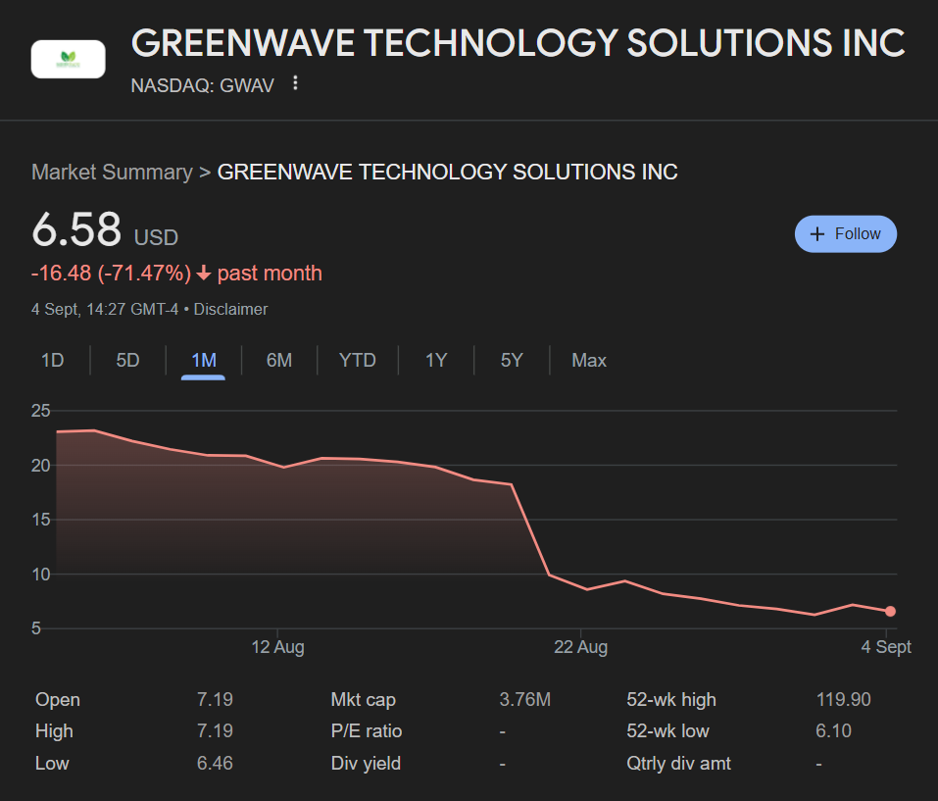Viewport: 938px width, 801px height.
Task: Click the Div yield label
Action: point(366,764)
